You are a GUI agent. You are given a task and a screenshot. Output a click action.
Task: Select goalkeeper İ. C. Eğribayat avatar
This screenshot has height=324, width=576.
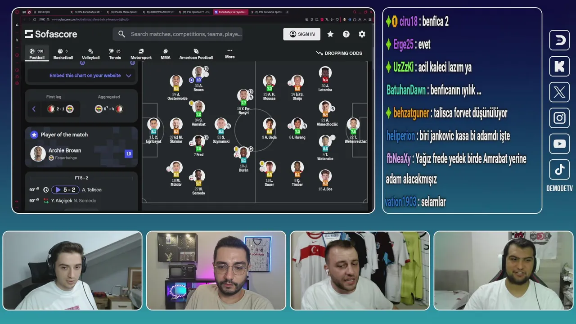[153, 125]
